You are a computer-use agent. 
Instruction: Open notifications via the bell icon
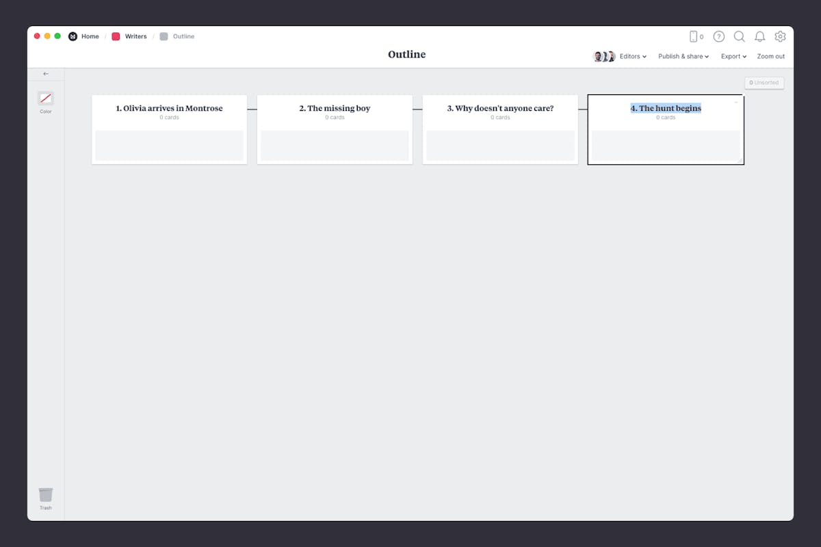(x=759, y=36)
